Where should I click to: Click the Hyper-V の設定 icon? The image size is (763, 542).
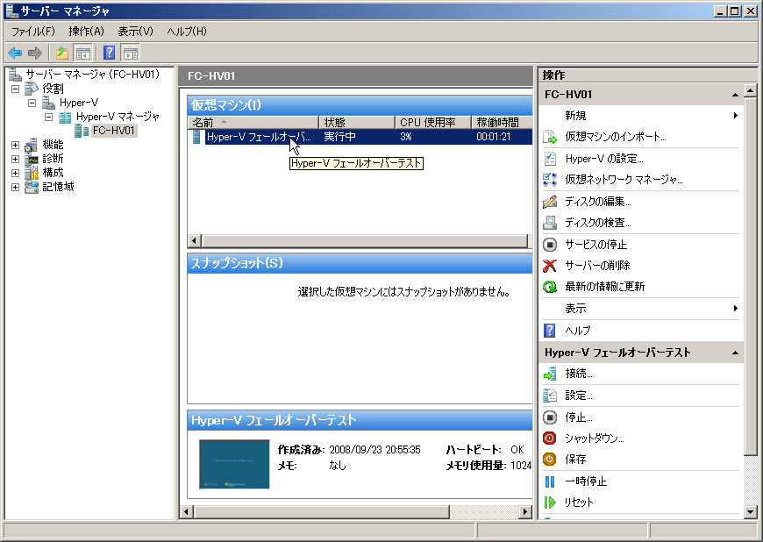click(549, 159)
